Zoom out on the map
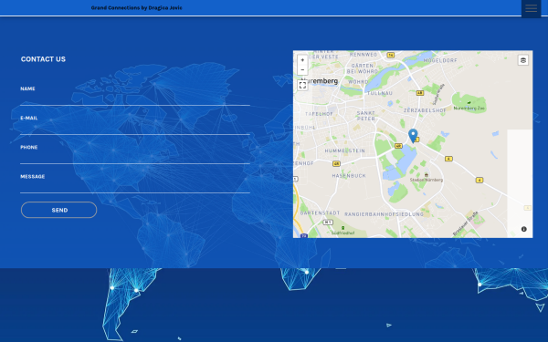The height and width of the screenshot is (342, 548). click(302, 70)
